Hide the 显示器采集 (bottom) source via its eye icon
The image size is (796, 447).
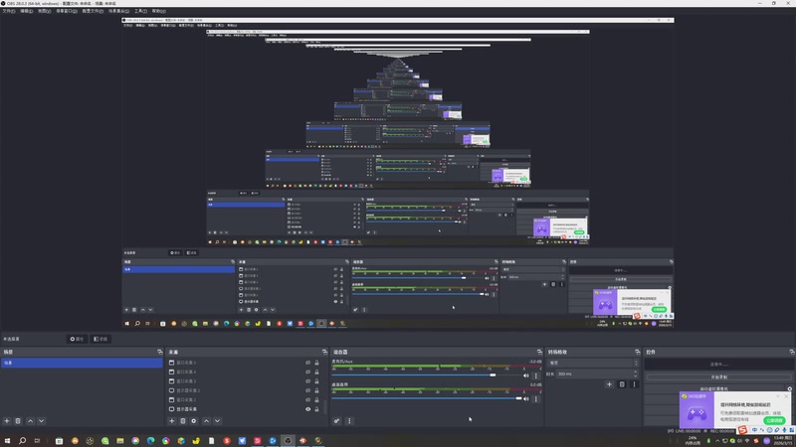point(307,409)
